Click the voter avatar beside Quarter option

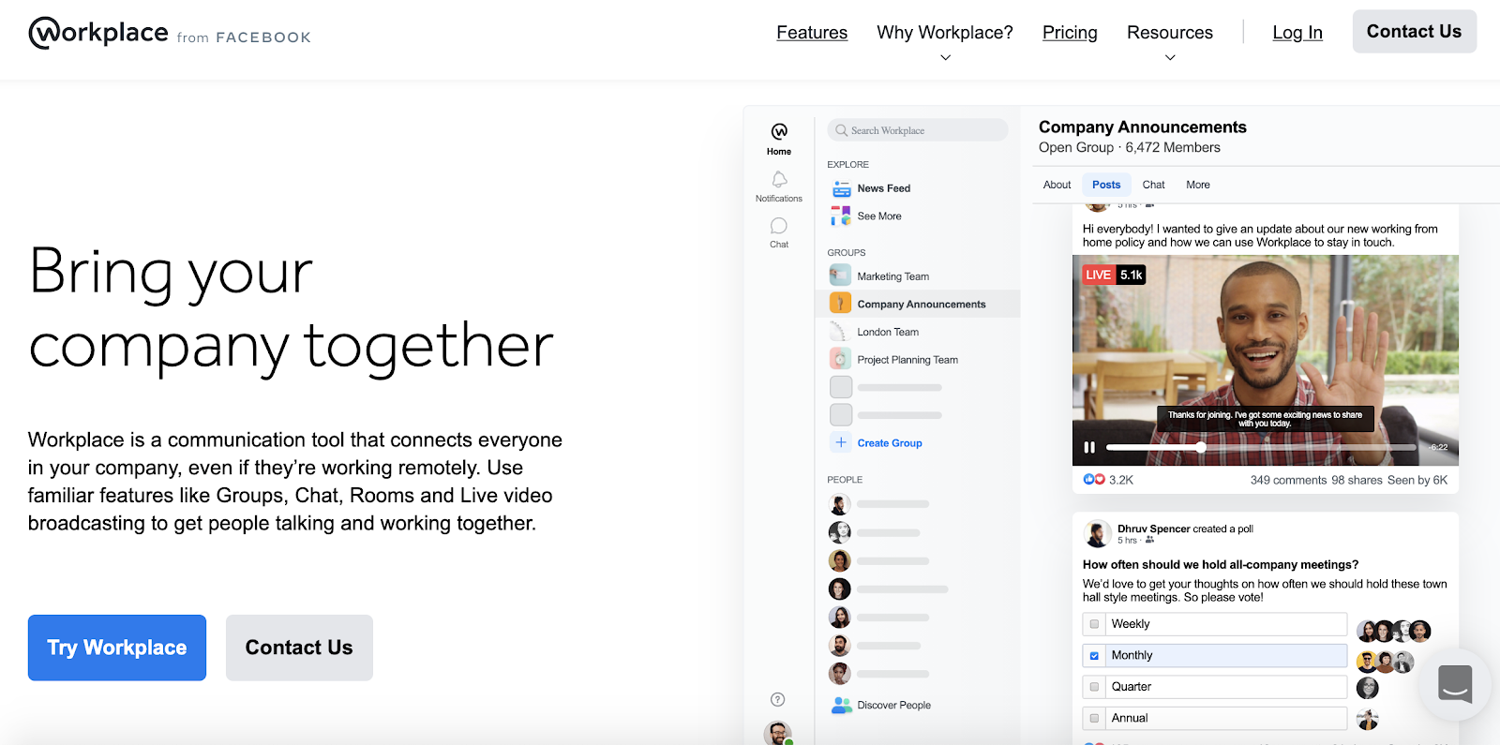pos(1368,688)
